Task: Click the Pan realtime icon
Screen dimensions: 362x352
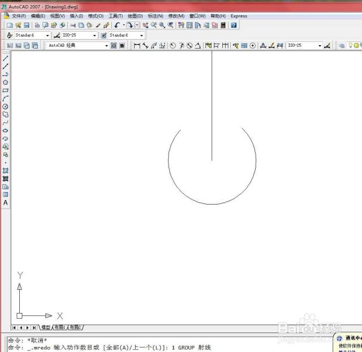Action: click(x=145, y=25)
